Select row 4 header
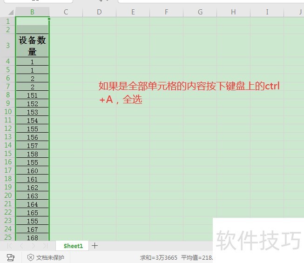 pos(8,61)
